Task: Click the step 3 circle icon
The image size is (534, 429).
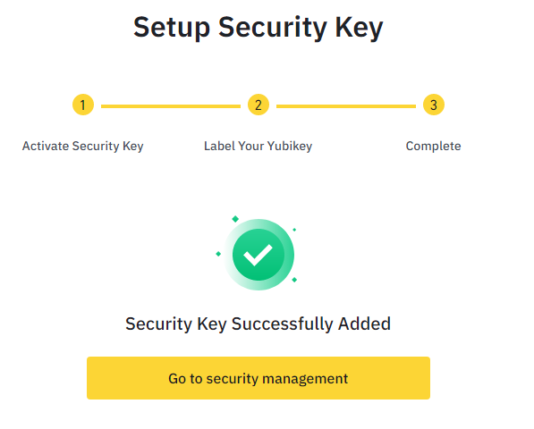Action: click(x=434, y=105)
